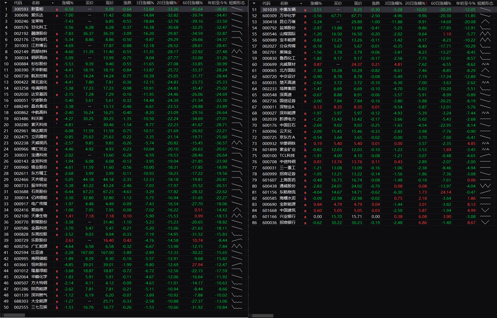497x318 pixels.
Task: Open the trend sparkline for 爱施德
Action: coord(237,210)
